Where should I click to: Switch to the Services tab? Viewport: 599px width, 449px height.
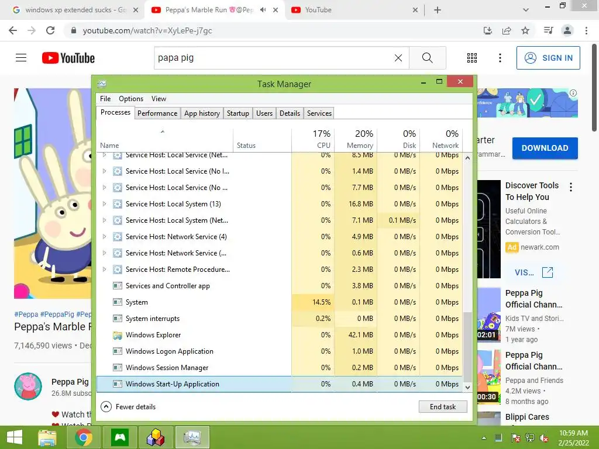coord(319,113)
